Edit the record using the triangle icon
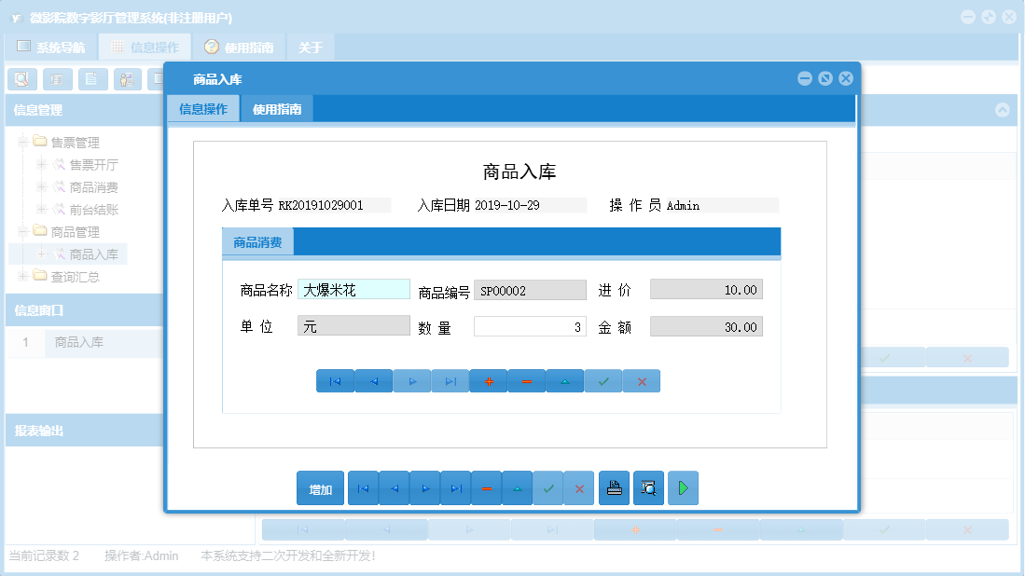Viewport: 1025px width, 576px height. pyautogui.click(x=564, y=380)
